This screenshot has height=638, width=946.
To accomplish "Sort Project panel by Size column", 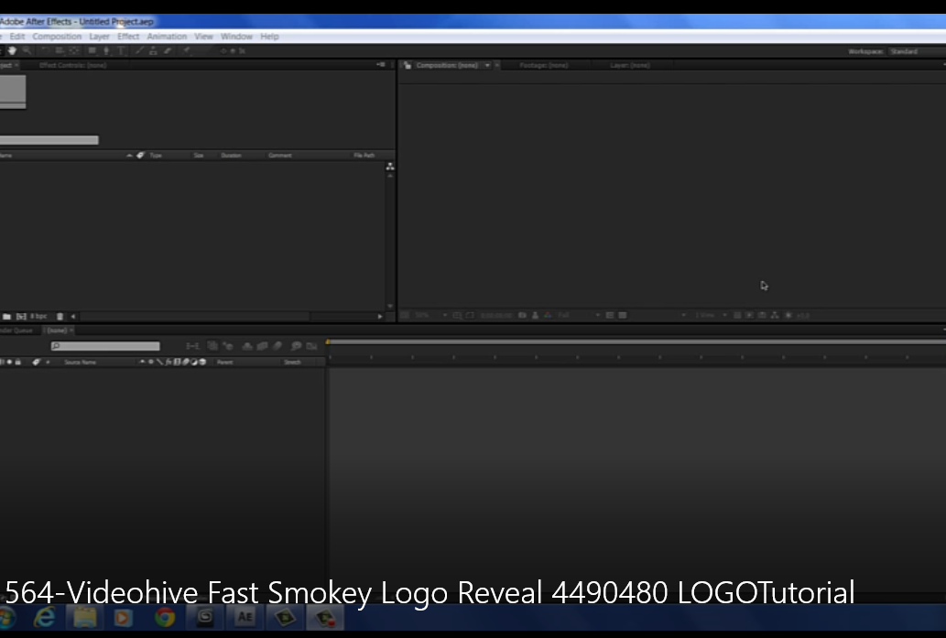I will point(199,156).
